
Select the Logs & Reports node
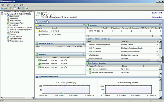(x=16, y=36)
